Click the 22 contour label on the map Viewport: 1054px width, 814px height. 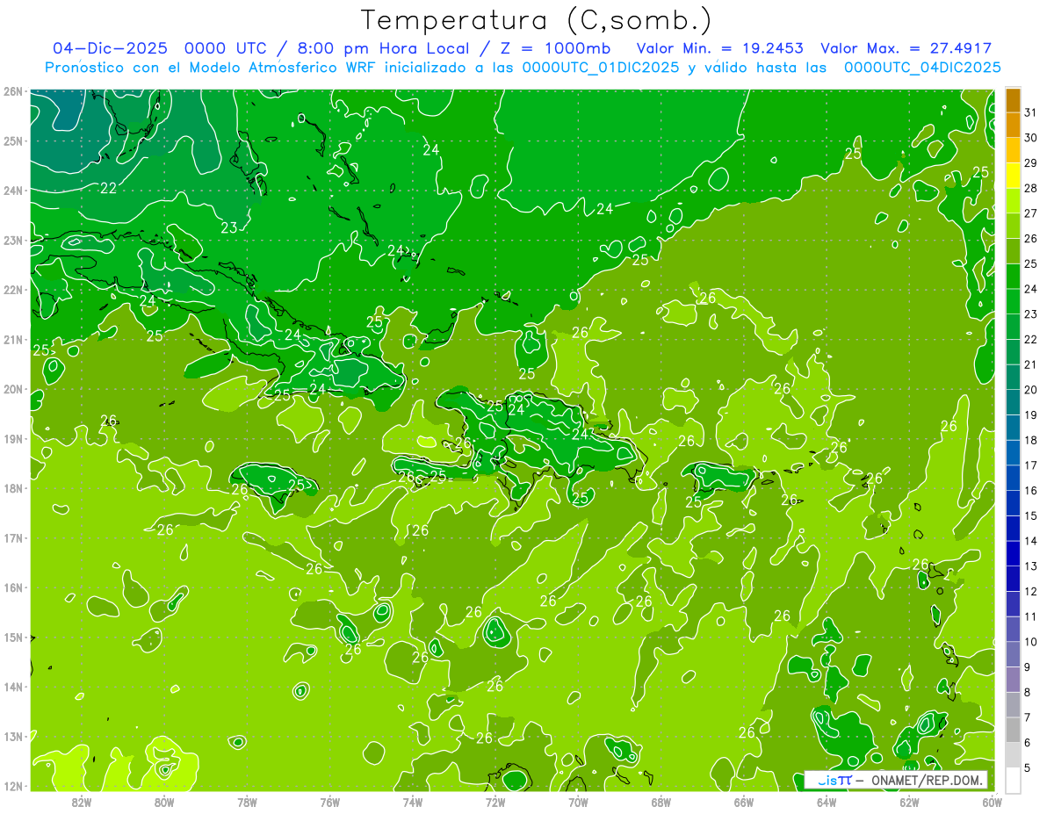point(109,188)
